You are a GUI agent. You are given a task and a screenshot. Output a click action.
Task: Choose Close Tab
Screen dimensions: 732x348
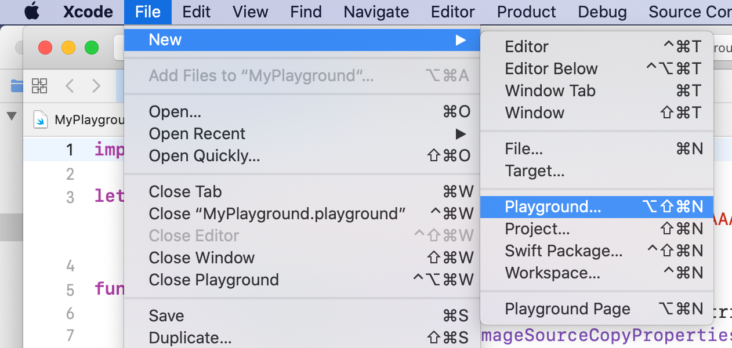[x=302, y=191]
